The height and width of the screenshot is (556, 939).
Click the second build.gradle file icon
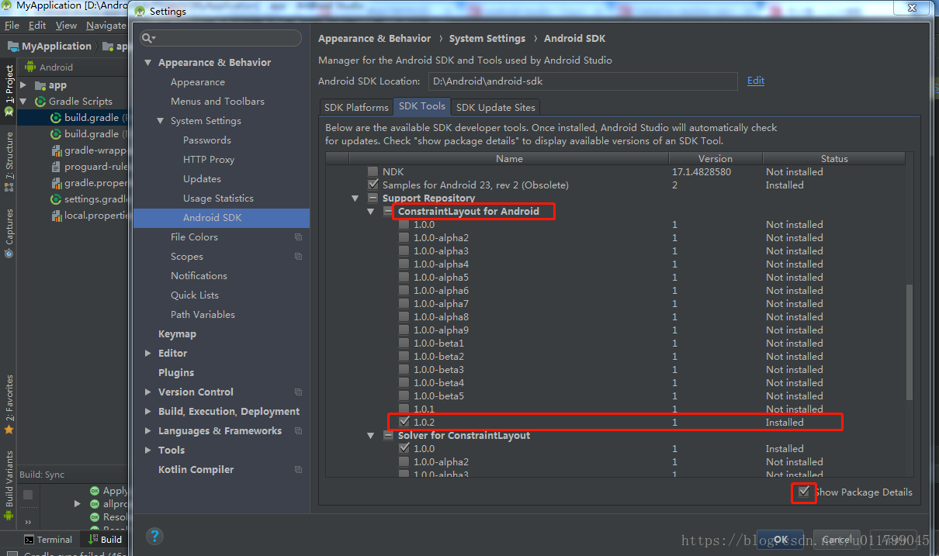click(56, 134)
